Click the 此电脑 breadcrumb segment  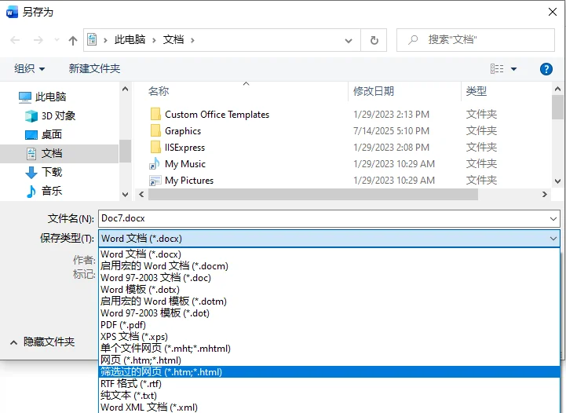[130, 40]
